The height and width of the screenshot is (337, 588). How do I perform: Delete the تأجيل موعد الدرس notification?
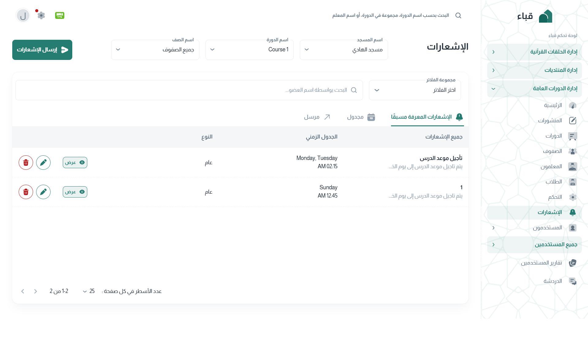coord(26,162)
